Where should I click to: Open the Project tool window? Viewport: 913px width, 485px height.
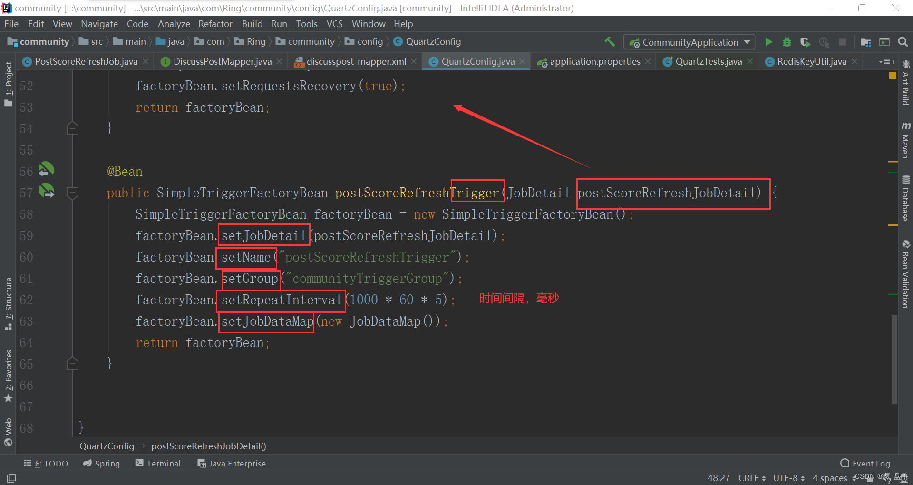[8, 84]
